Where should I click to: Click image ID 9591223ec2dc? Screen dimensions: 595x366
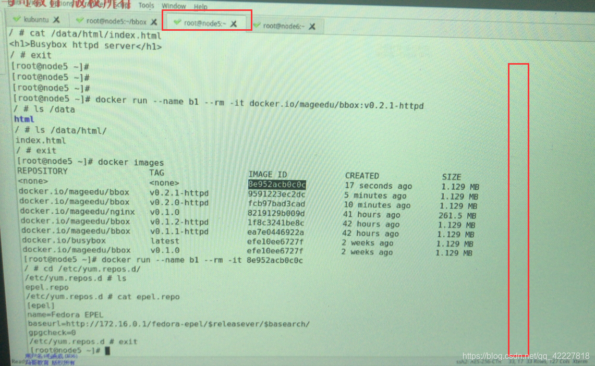(x=276, y=194)
